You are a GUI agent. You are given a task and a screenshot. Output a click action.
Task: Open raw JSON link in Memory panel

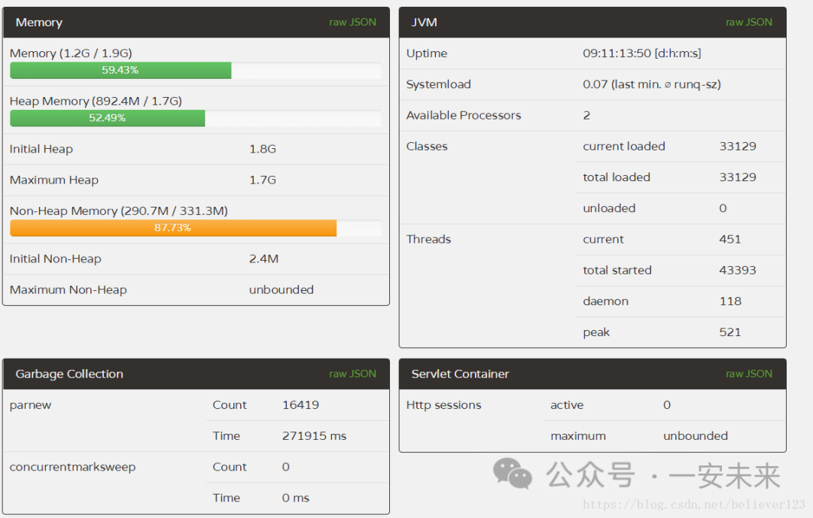point(352,23)
